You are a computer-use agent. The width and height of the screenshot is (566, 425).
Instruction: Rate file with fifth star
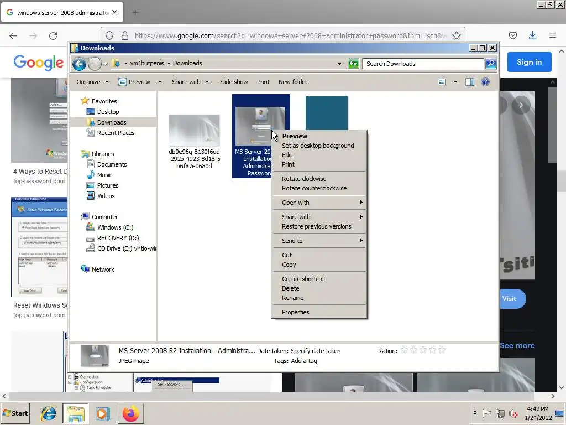click(x=442, y=350)
